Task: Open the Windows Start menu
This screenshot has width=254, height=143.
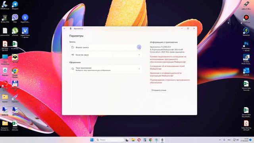Action: point(92,140)
